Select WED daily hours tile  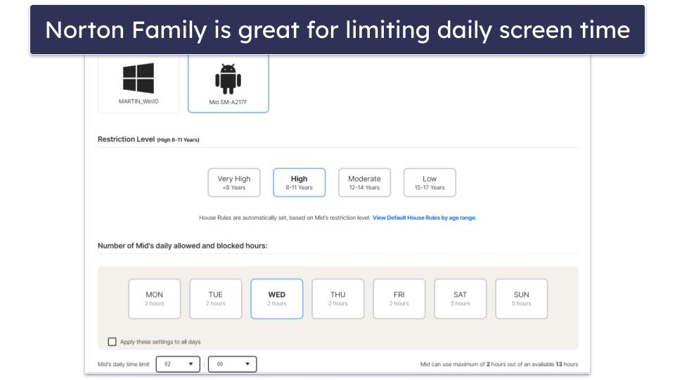pyautogui.click(x=277, y=299)
